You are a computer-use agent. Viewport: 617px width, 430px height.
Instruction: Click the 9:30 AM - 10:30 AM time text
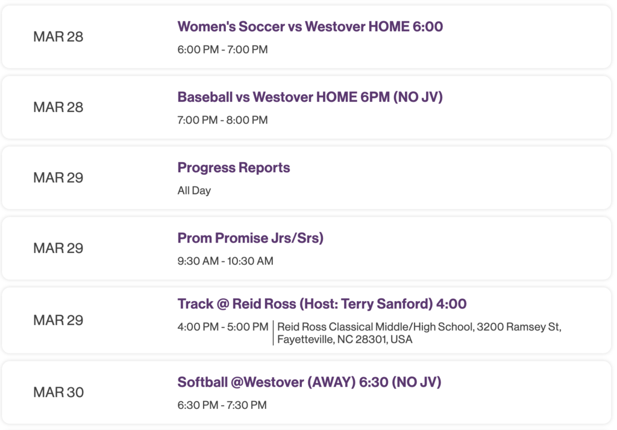tap(225, 261)
